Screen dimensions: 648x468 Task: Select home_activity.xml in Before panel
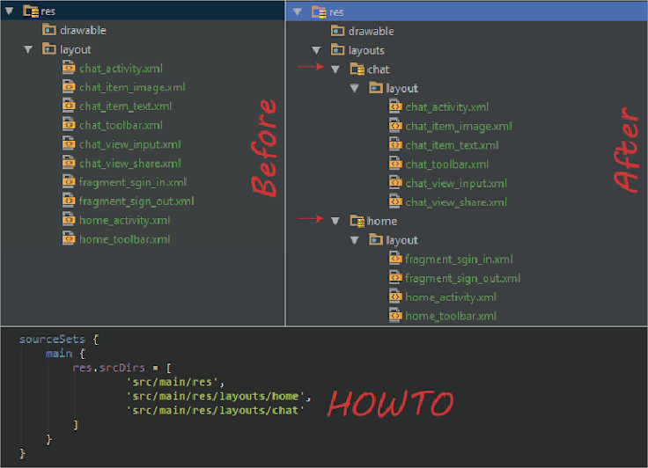pos(125,221)
